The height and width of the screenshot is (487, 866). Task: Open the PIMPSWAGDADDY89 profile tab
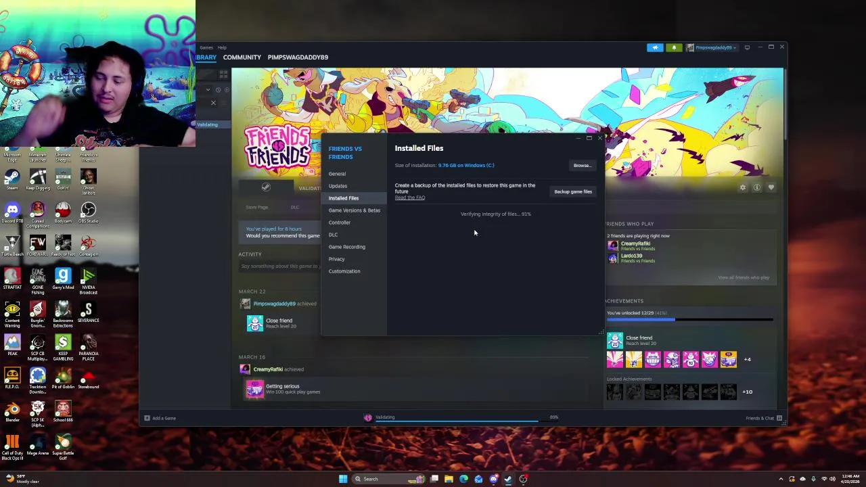[x=298, y=57]
